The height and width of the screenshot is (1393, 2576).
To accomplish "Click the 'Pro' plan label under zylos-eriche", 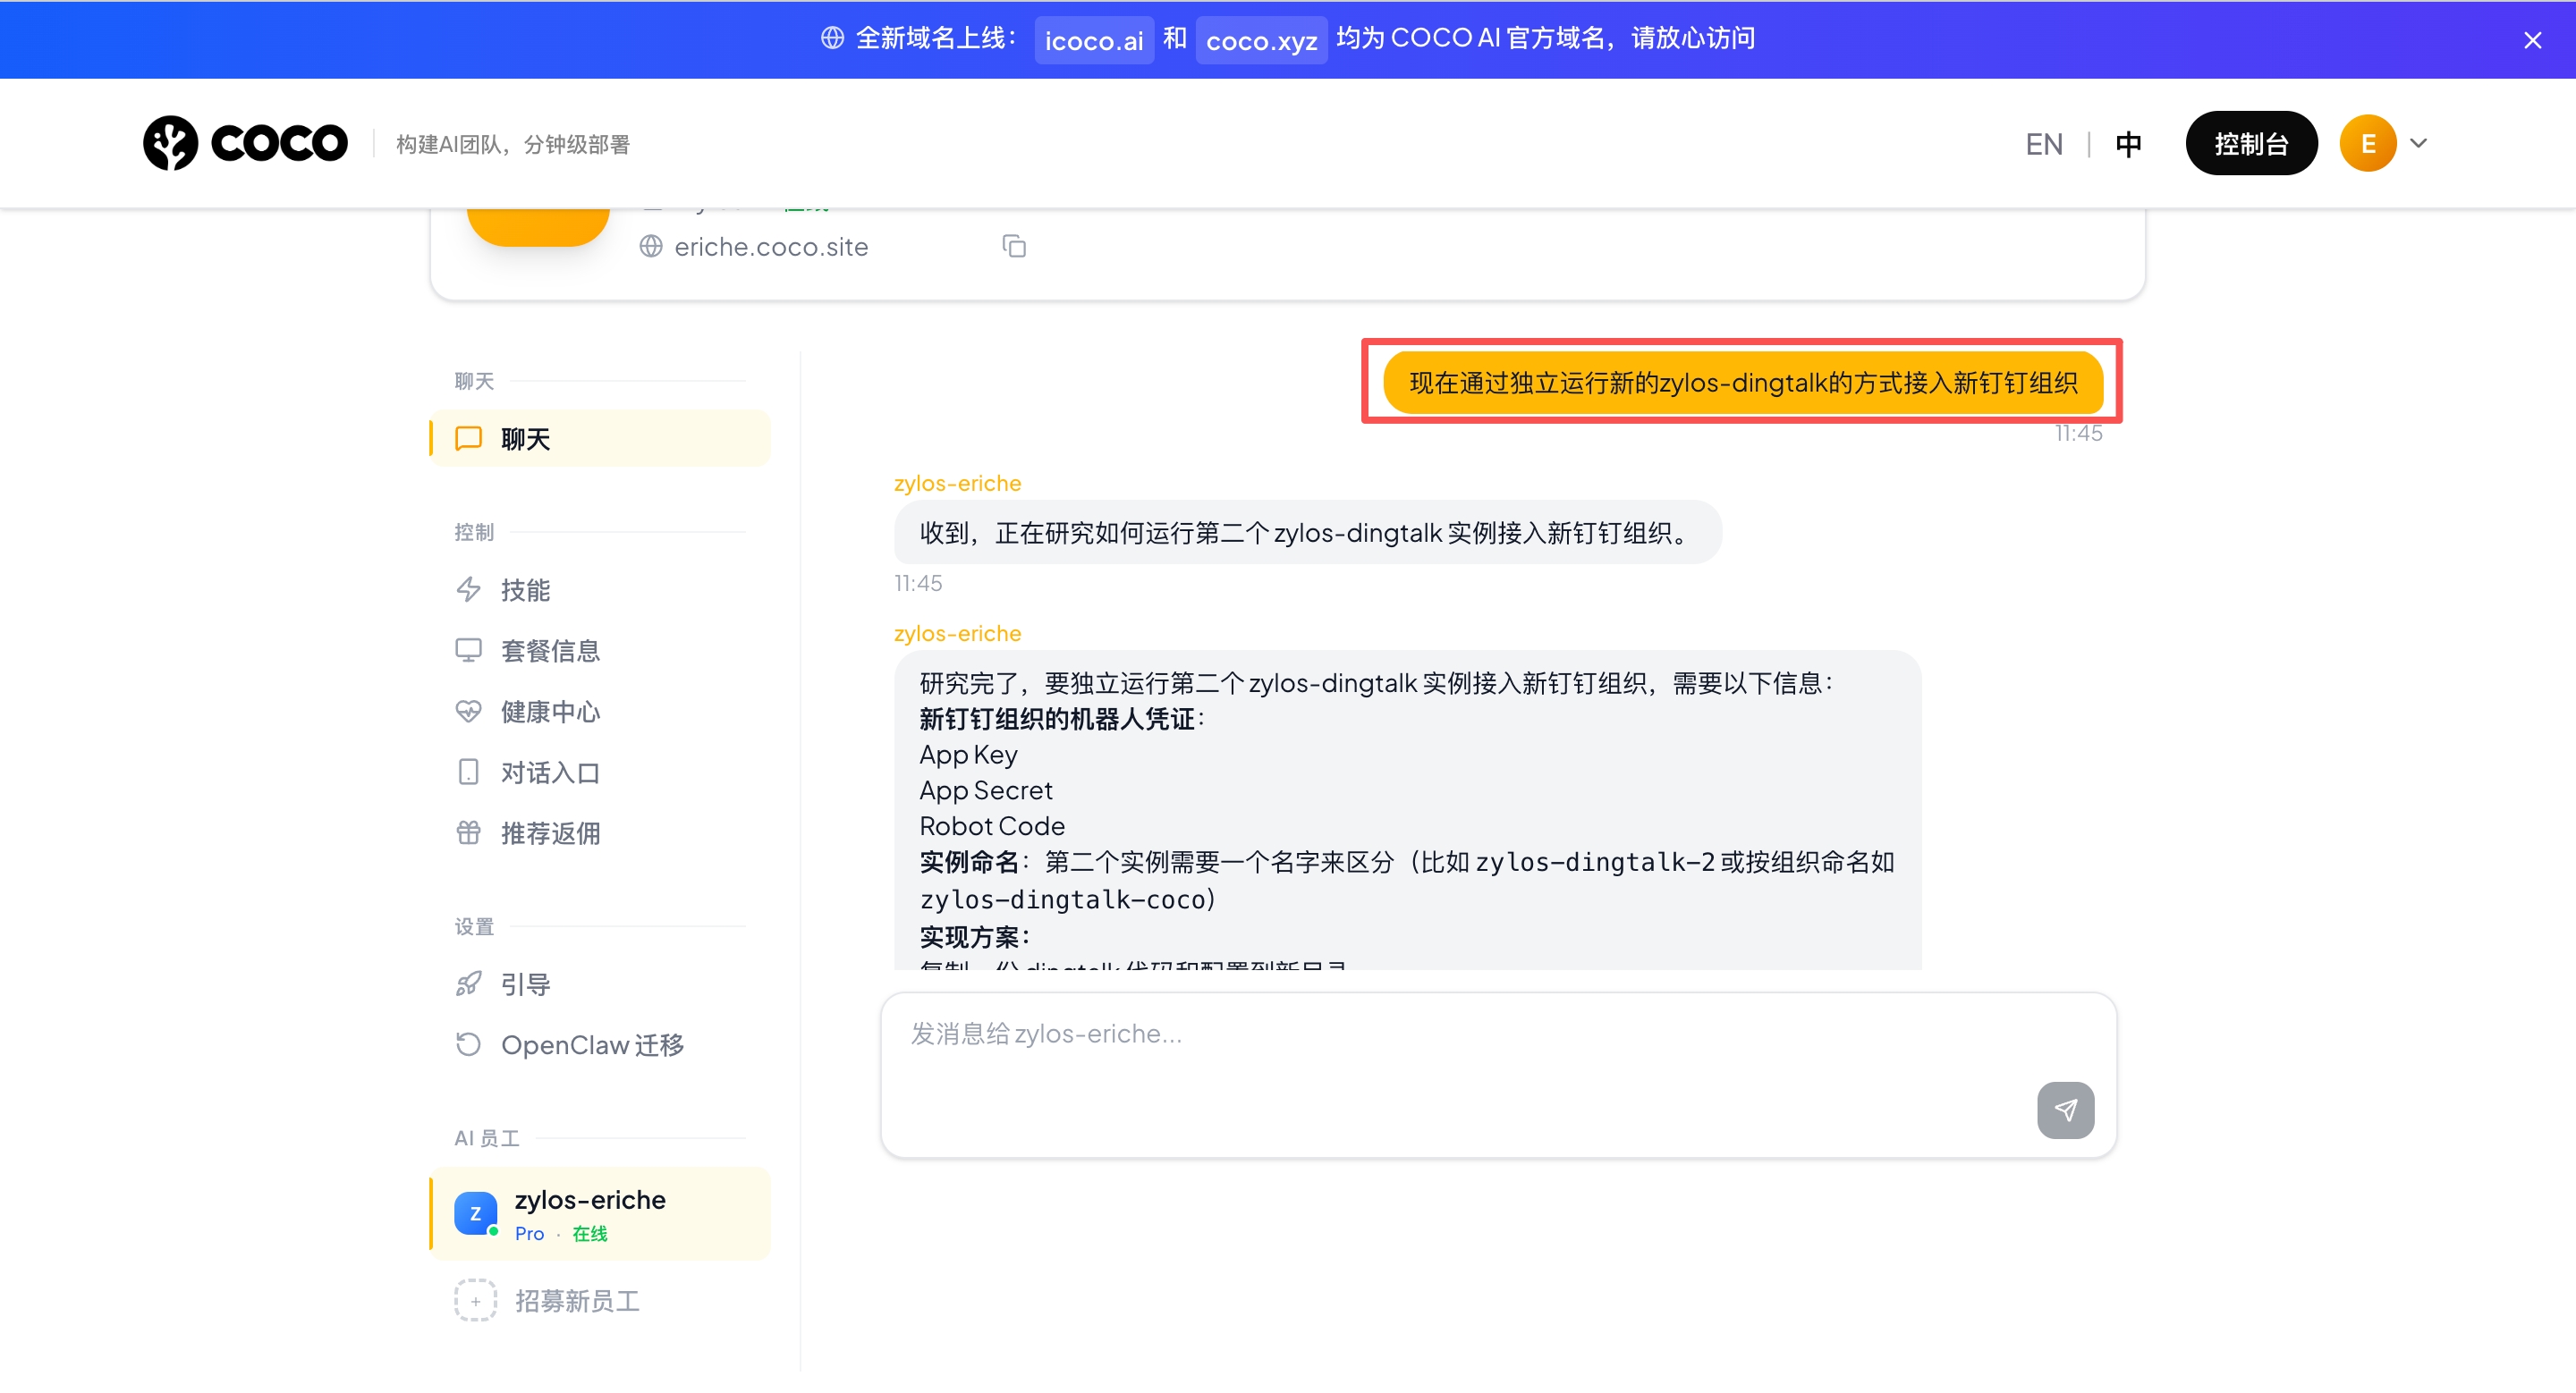I will tap(529, 1233).
